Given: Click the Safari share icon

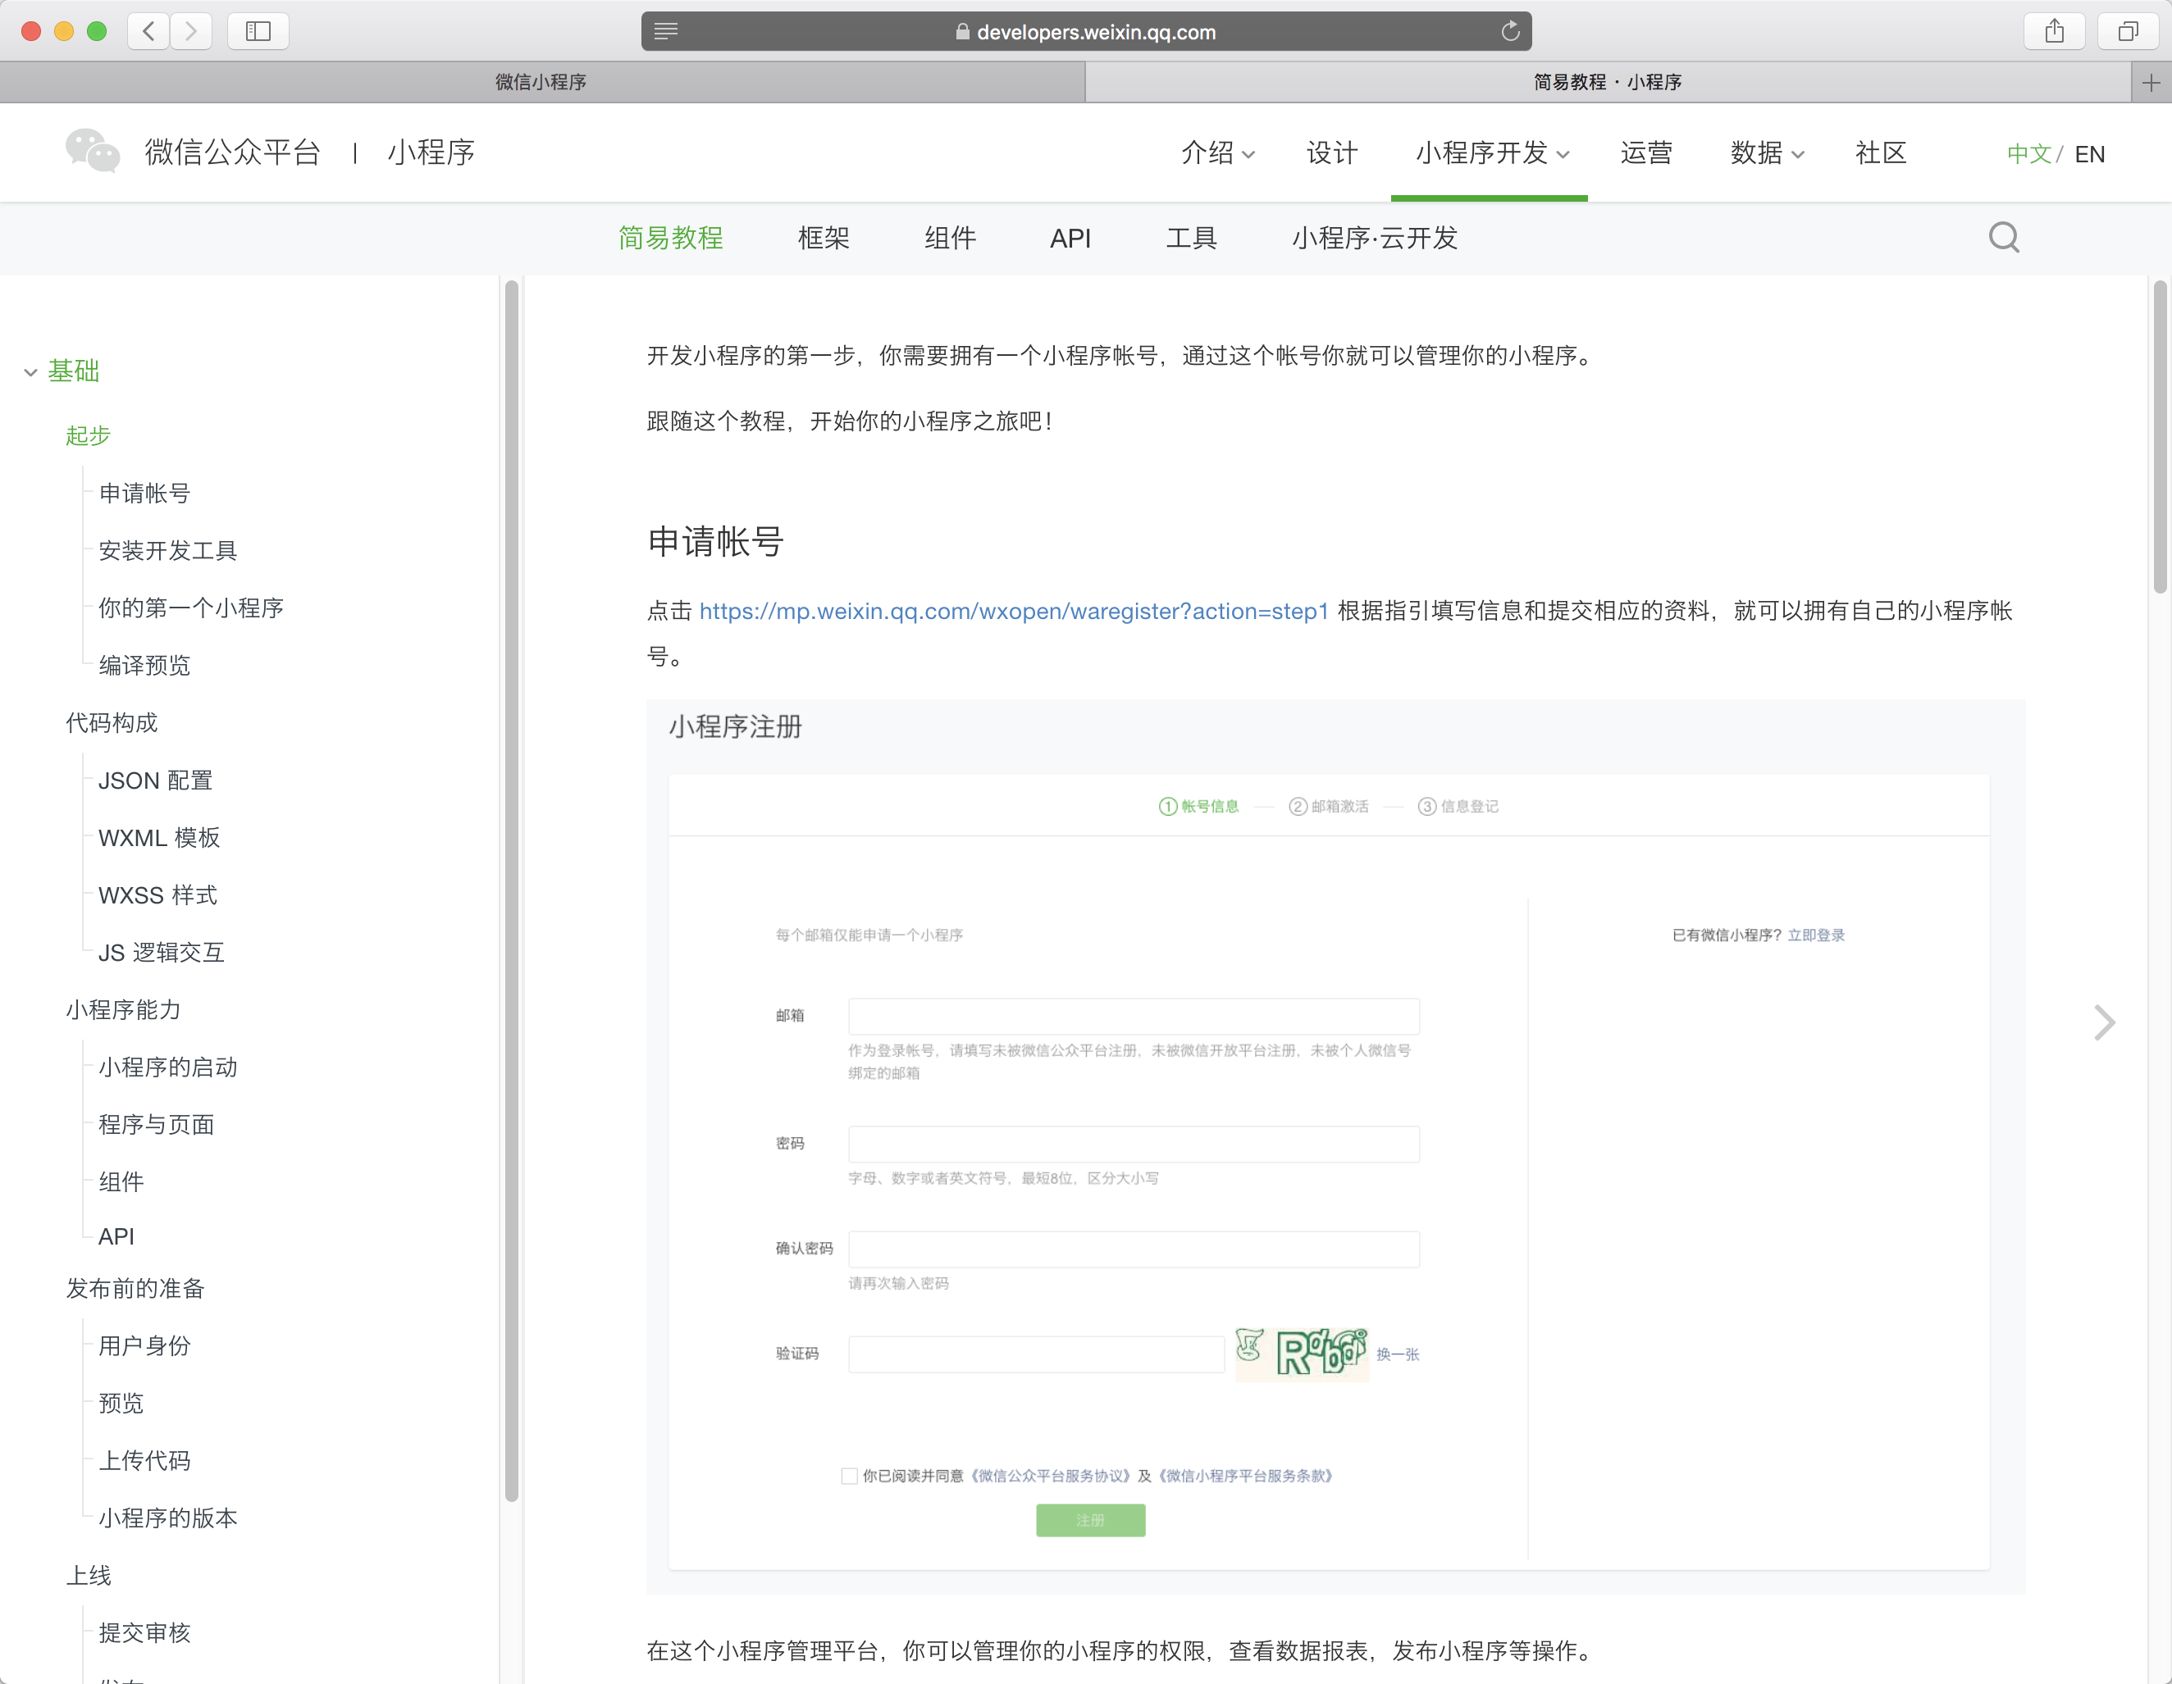Looking at the screenshot, I should point(2054,31).
